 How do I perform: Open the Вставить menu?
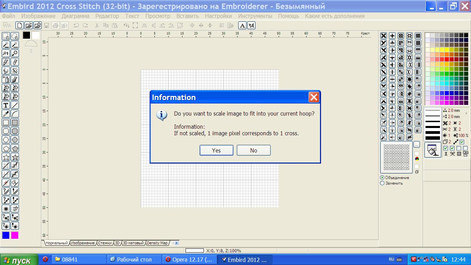[188, 16]
